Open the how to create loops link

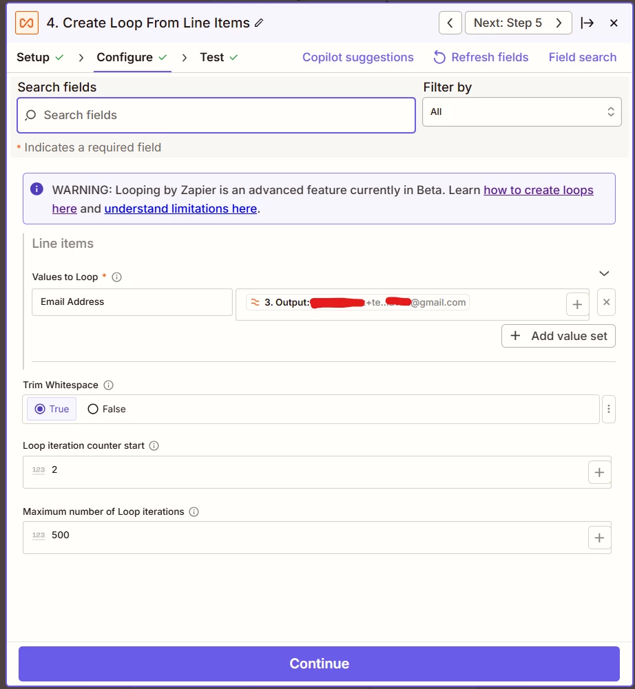point(539,190)
